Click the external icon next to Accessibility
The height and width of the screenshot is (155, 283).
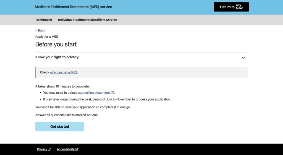(77, 149)
